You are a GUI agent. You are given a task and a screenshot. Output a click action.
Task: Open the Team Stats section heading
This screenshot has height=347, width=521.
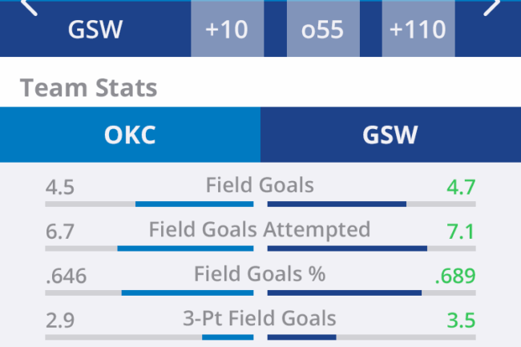tap(88, 87)
